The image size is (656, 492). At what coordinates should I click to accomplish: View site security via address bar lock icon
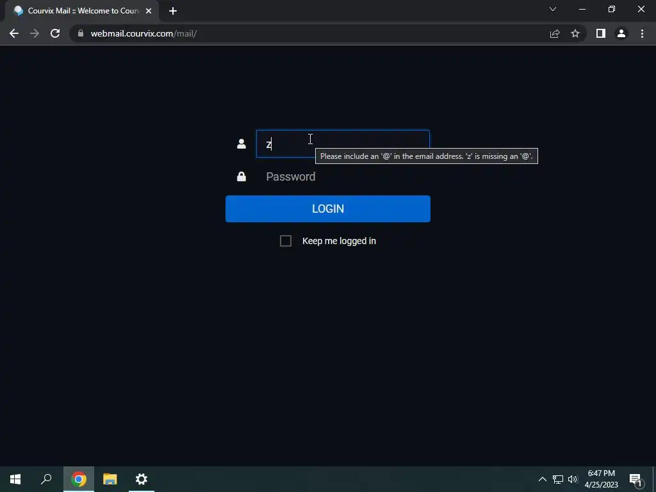(81, 33)
